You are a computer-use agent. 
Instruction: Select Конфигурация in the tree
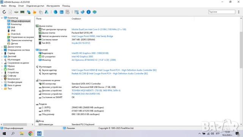point(15,82)
